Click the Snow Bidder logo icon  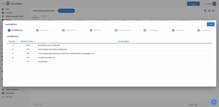[8, 4]
